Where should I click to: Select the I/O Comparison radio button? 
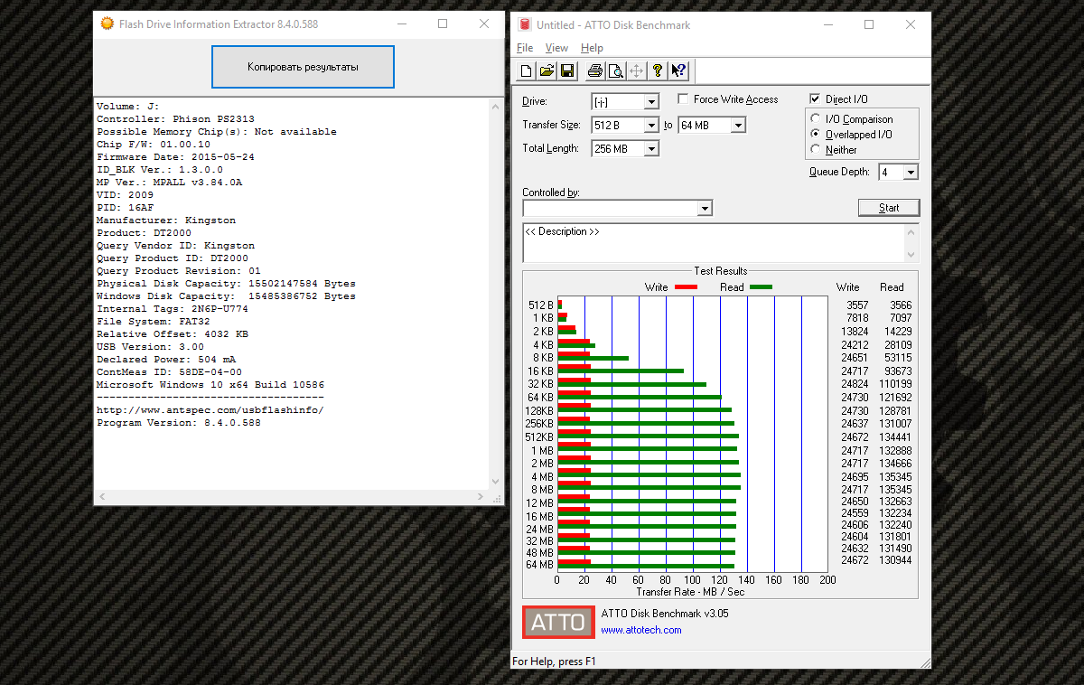point(817,119)
